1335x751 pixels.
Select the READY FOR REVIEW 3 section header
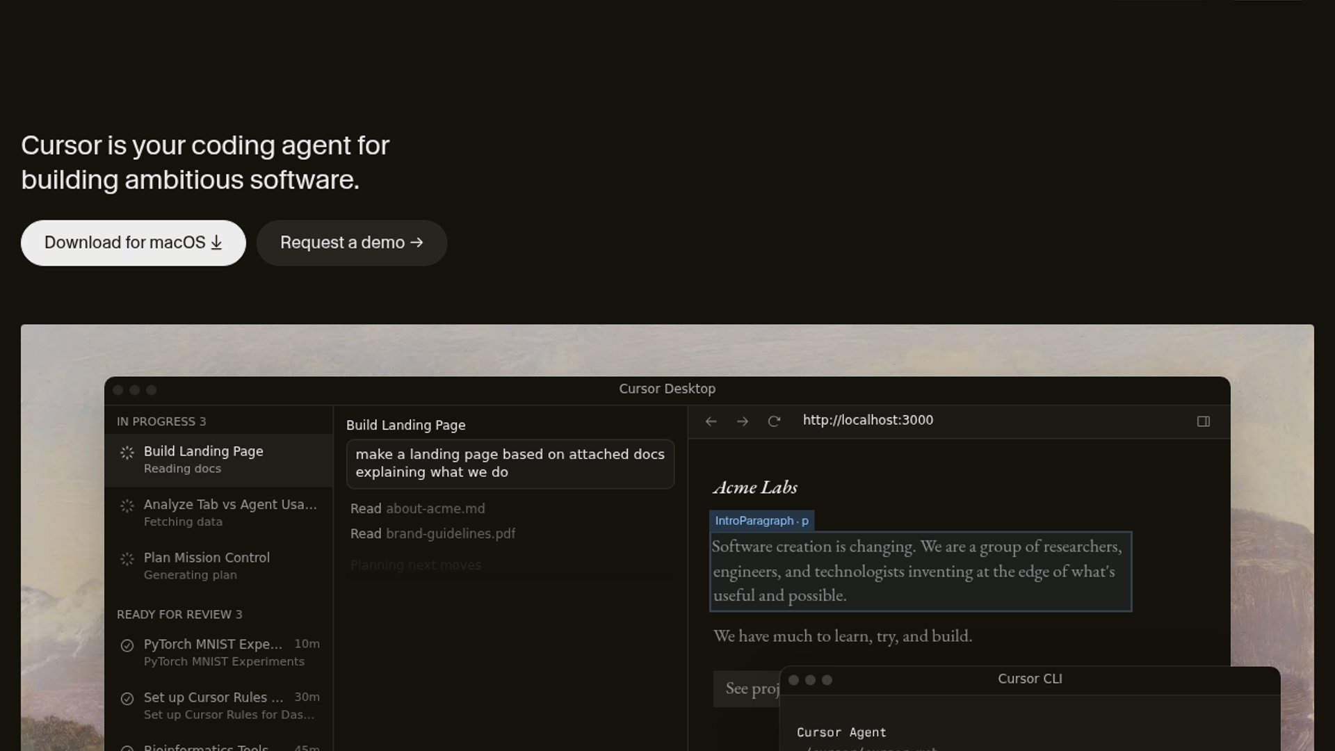(x=179, y=615)
